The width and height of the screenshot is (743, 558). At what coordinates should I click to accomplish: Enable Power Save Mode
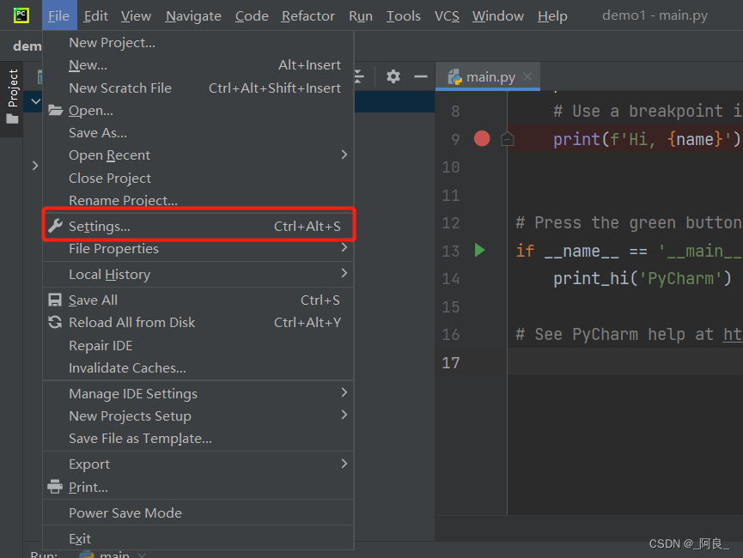[x=125, y=513]
